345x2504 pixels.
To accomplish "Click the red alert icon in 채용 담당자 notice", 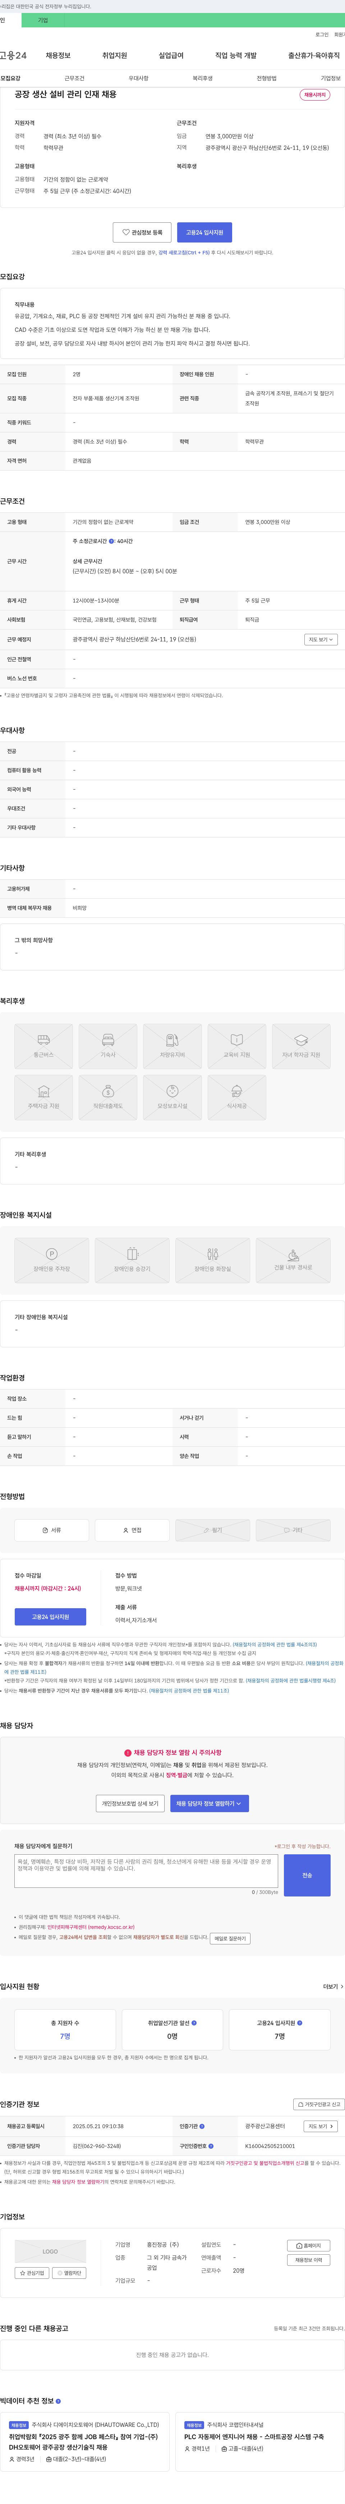I will click(128, 1753).
